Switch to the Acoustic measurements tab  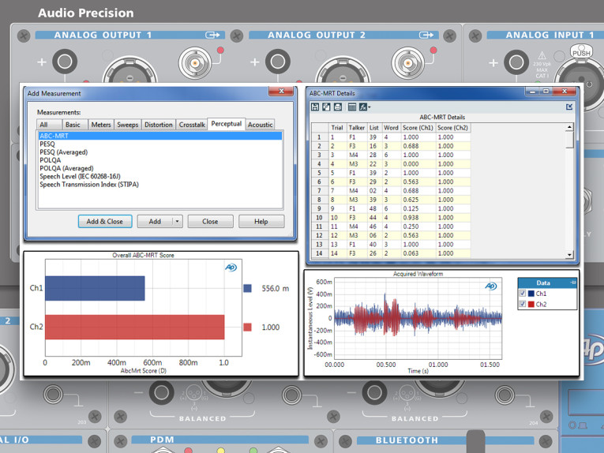point(260,125)
